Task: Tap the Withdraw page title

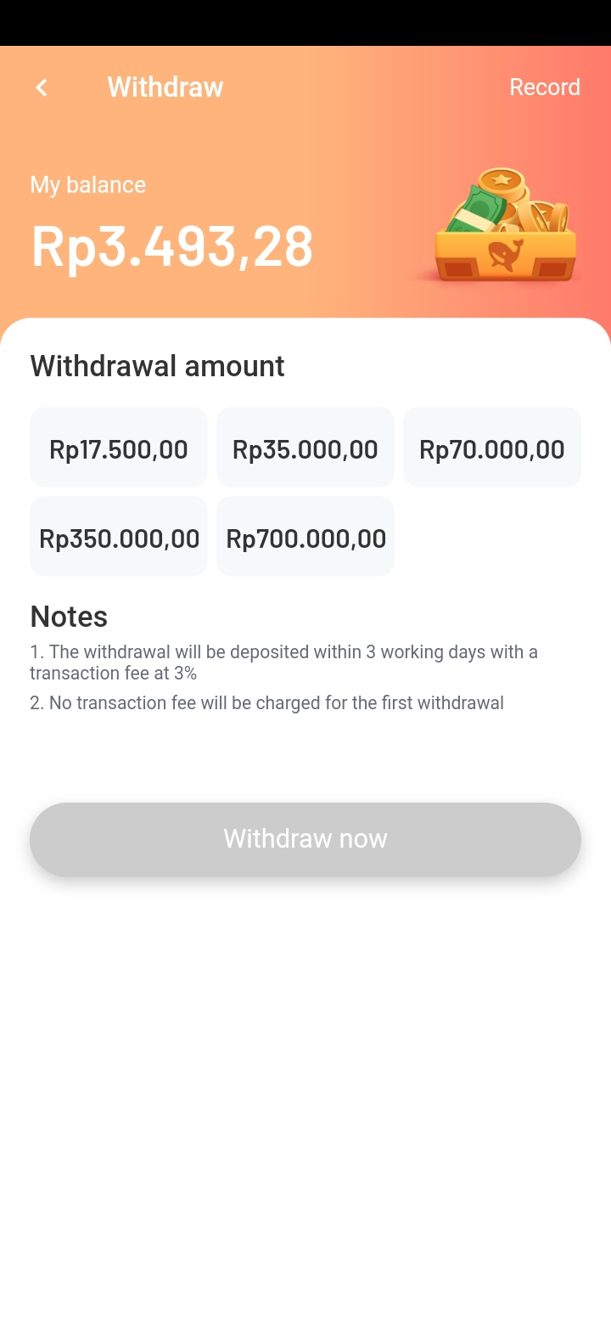Action: pos(165,87)
